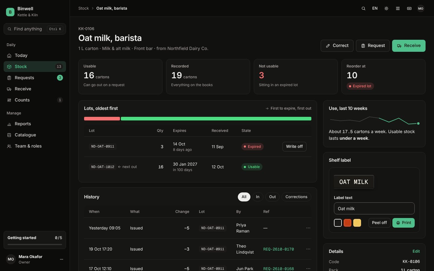434x271 pixels.
Task: Write off the expired lot ND-OAT-0911
Action: 294,147
